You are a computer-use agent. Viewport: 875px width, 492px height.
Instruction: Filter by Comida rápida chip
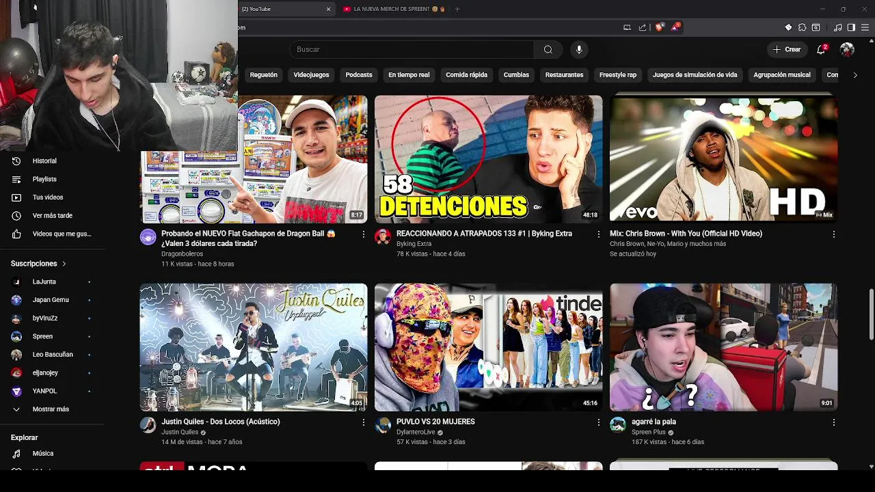(x=467, y=75)
